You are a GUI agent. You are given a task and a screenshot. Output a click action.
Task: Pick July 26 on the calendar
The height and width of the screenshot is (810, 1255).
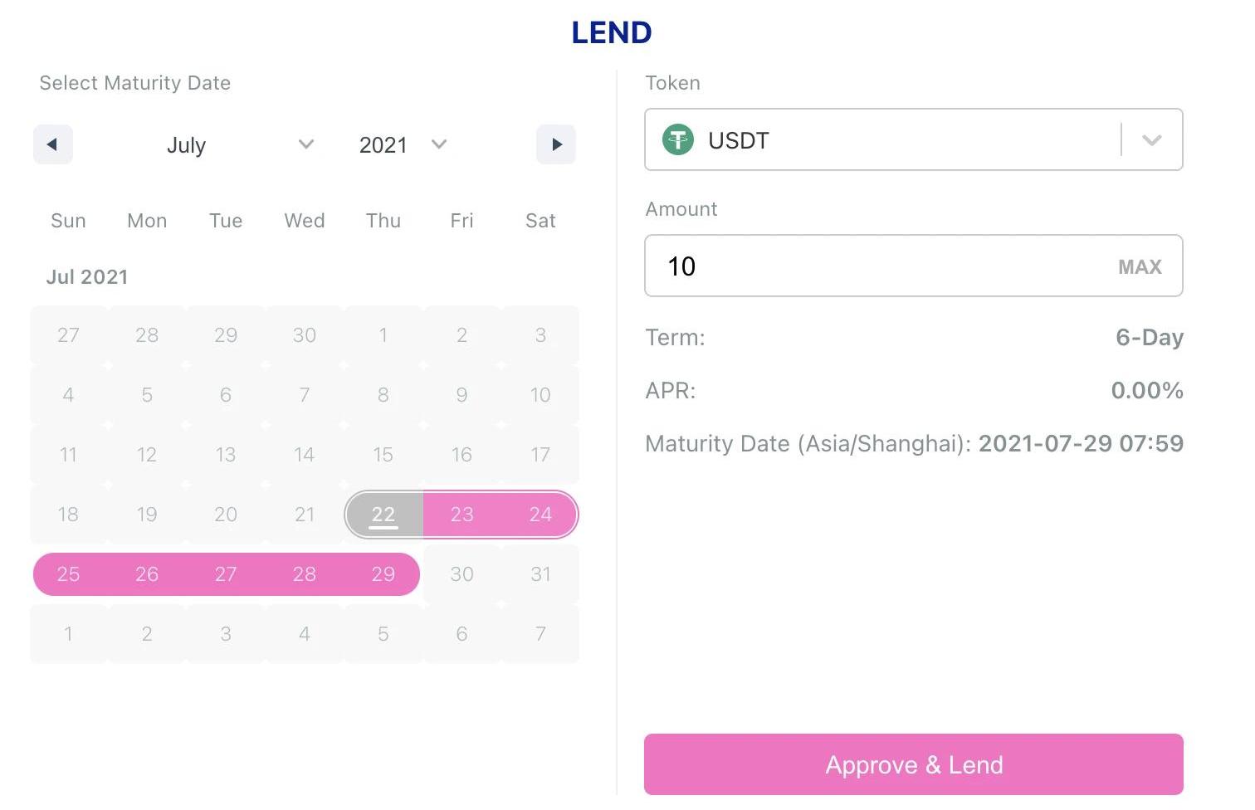click(x=147, y=574)
